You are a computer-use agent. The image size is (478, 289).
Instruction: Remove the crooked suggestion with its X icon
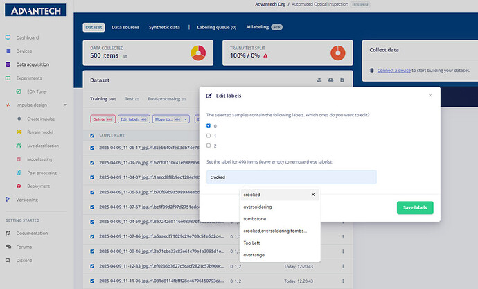point(313,195)
